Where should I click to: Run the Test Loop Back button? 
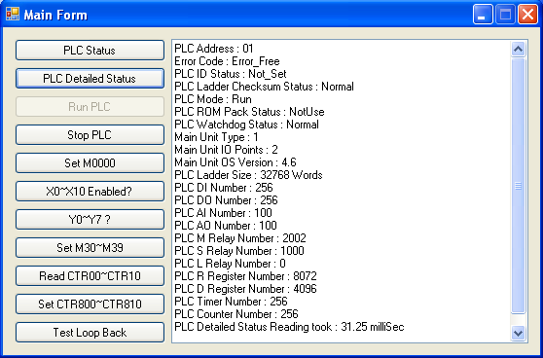pos(90,333)
